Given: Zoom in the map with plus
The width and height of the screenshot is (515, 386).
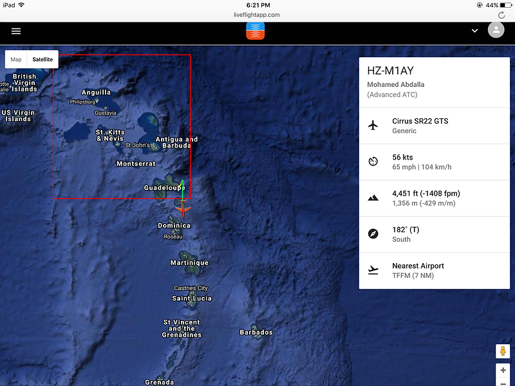Looking at the screenshot, I should tap(503, 371).
